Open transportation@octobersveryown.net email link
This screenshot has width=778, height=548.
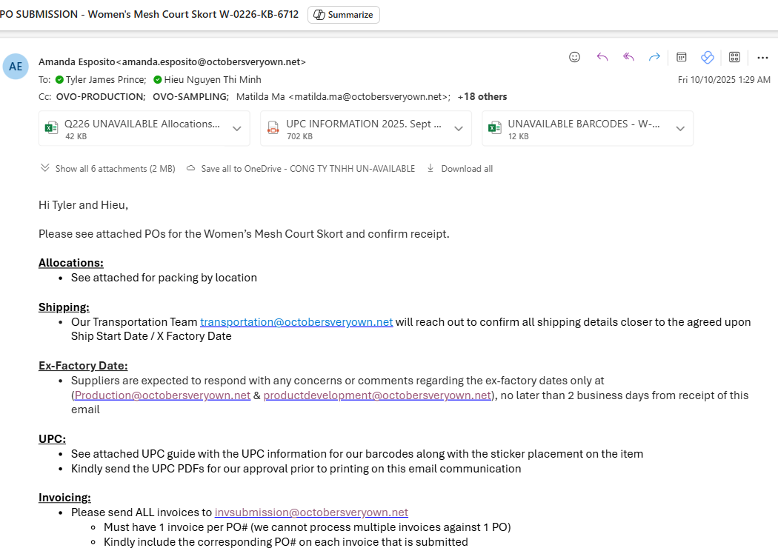[x=296, y=322]
